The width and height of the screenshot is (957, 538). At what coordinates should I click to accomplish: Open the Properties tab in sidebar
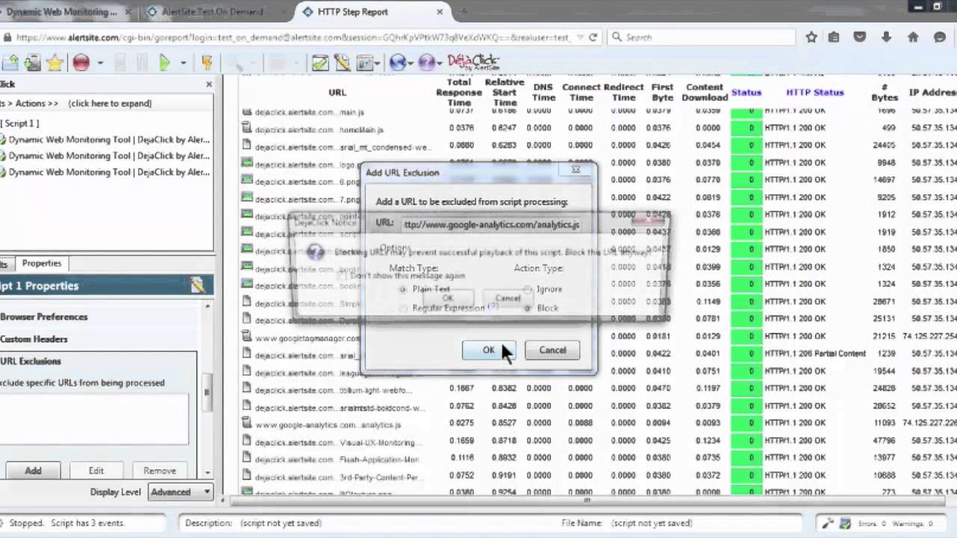pyautogui.click(x=42, y=263)
